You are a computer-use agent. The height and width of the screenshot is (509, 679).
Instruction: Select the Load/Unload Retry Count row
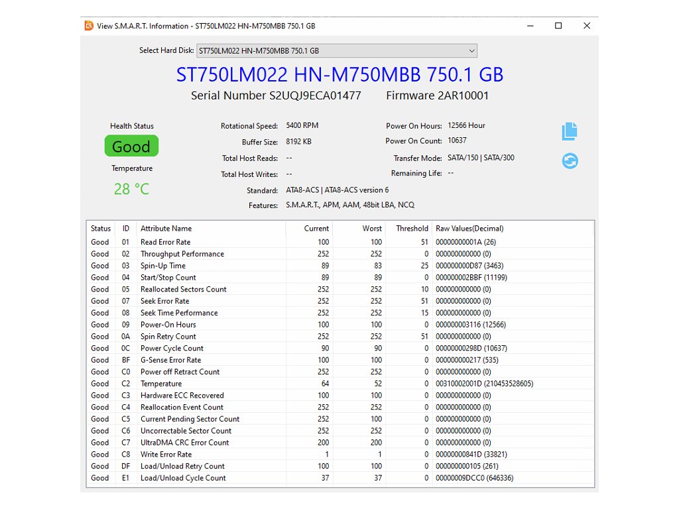[340, 466]
